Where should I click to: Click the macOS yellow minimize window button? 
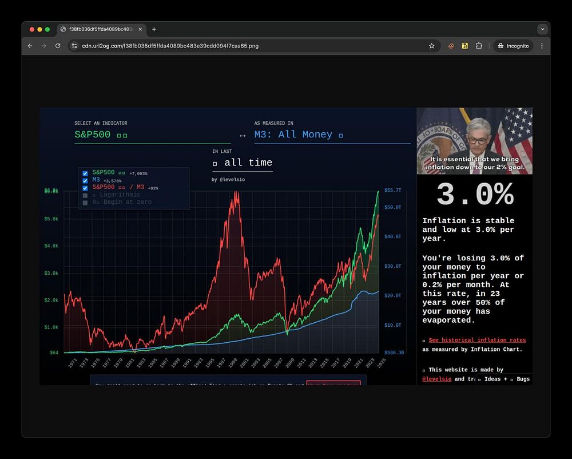pyautogui.click(x=40, y=29)
